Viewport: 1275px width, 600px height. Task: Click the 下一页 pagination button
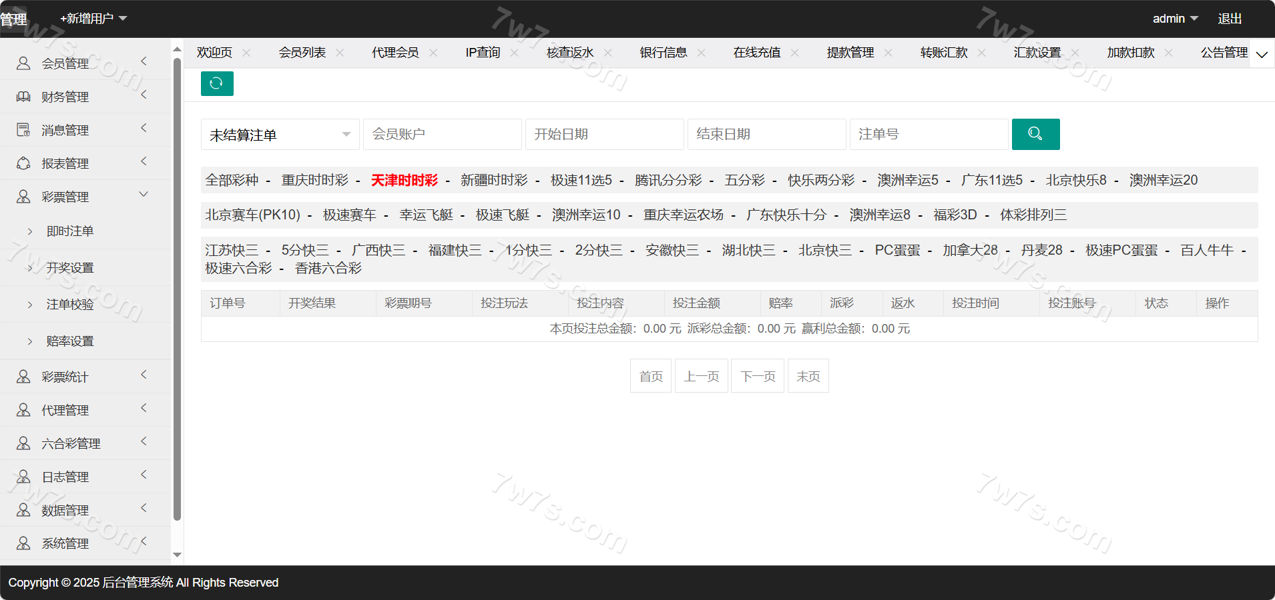pyautogui.click(x=758, y=376)
